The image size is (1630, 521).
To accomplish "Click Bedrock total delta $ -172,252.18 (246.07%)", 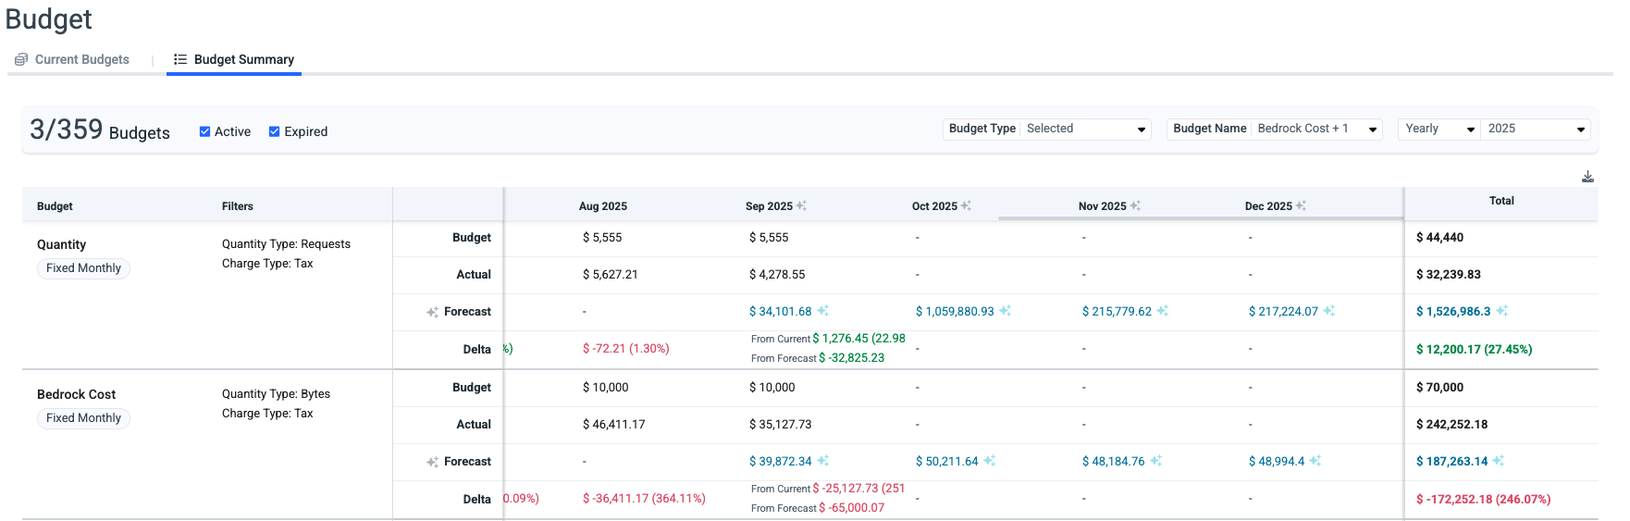I will tap(1483, 500).
